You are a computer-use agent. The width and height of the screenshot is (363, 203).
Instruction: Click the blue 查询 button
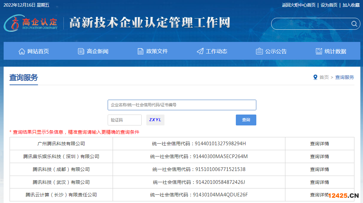click(x=246, y=120)
